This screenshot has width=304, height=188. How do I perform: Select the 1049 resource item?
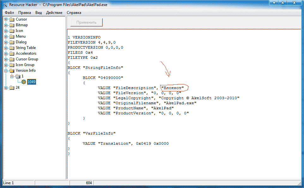pyautogui.click(x=31, y=82)
